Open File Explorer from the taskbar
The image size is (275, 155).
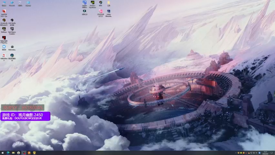click(13, 153)
